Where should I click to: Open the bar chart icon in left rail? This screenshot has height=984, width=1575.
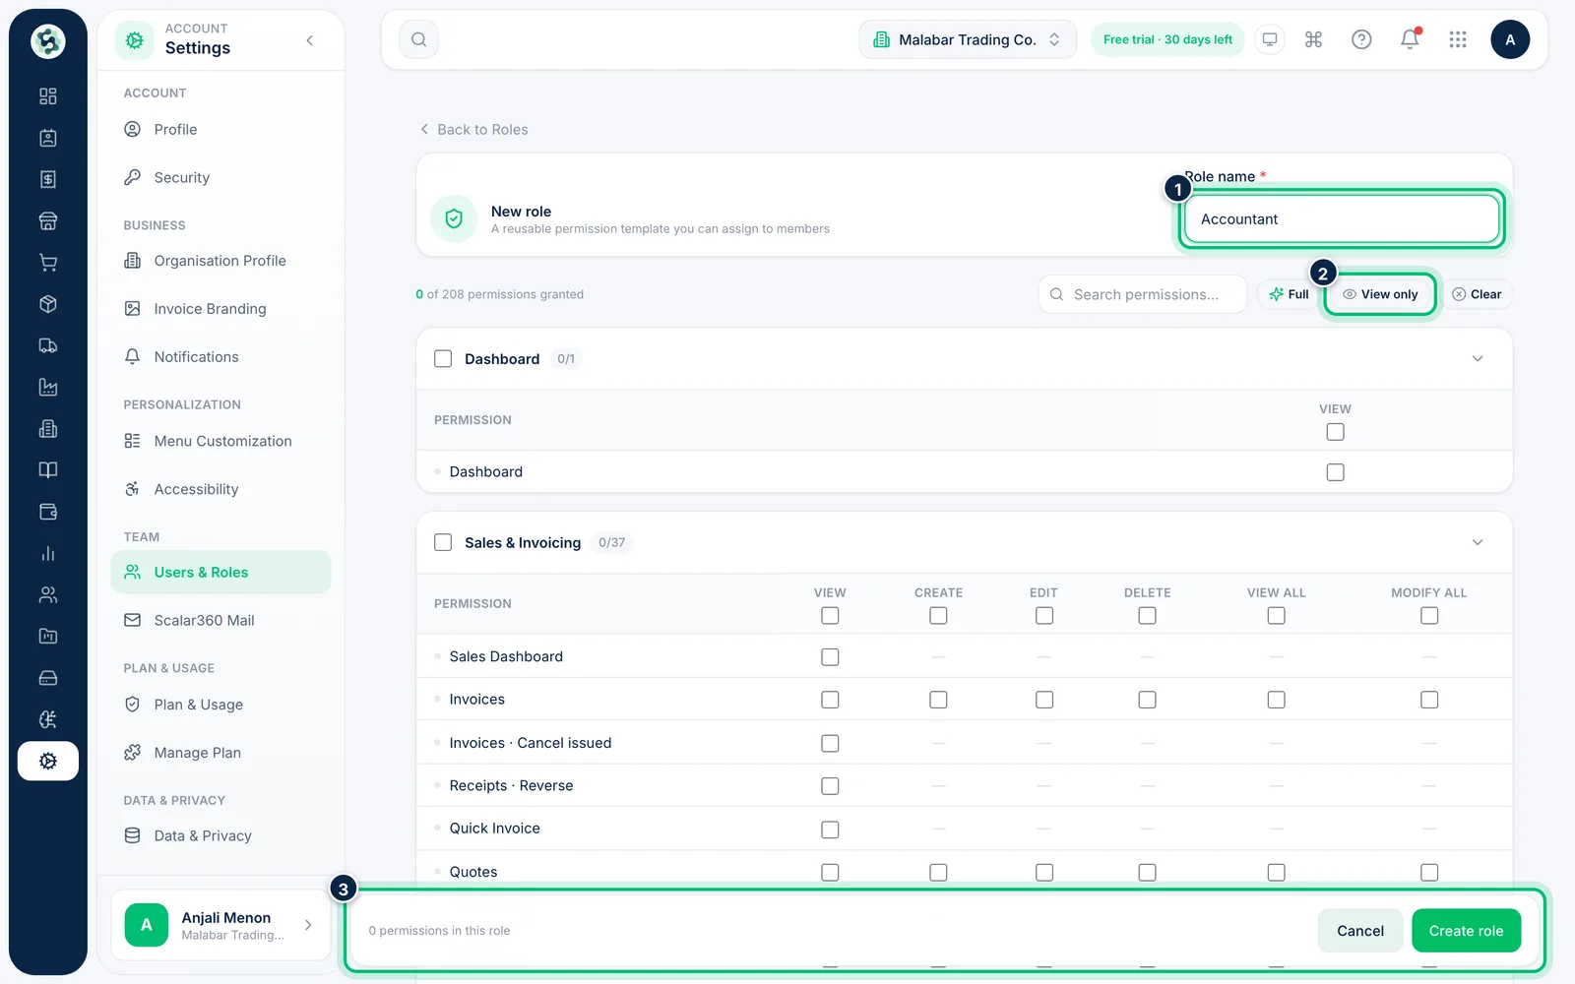point(47,553)
